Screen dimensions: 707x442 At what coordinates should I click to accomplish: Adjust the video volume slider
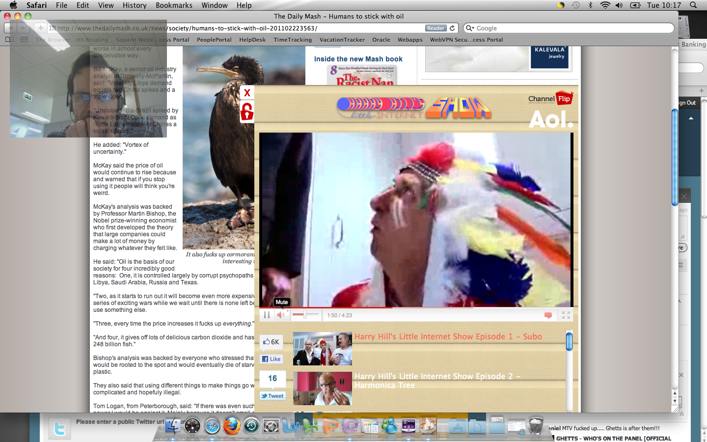pyautogui.click(x=305, y=315)
